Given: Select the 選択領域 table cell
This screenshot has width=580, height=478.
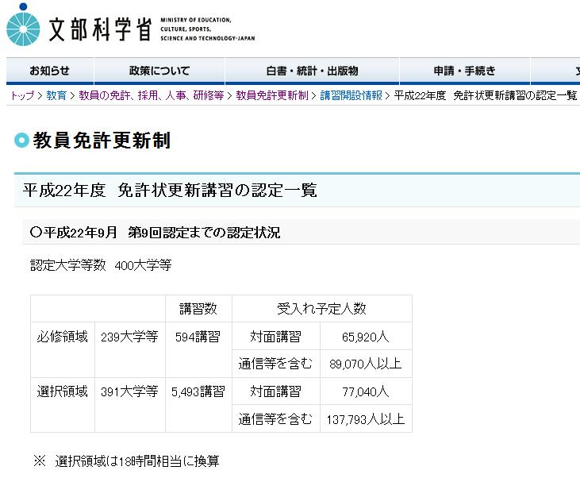Looking at the screenshot, I should coord(63,391).
